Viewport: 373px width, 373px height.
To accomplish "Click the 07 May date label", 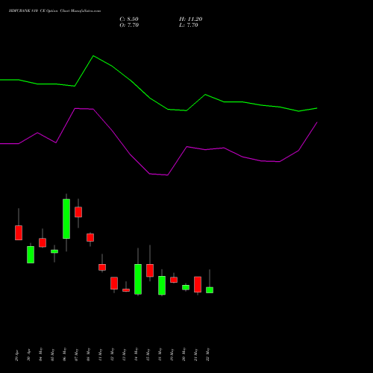I will click(77, 354).
